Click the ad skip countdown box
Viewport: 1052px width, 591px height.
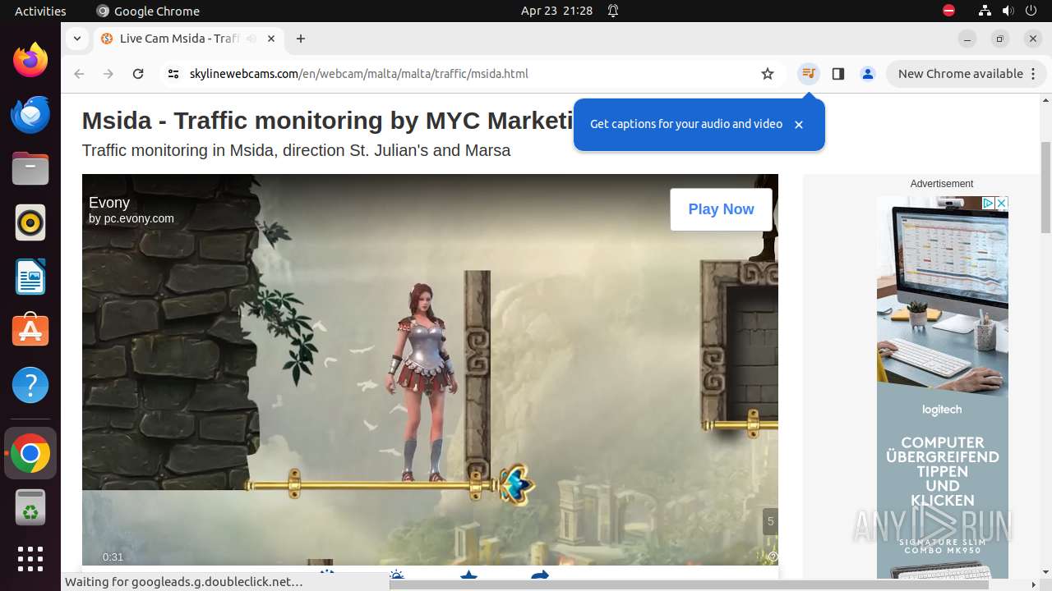point(770,521)
